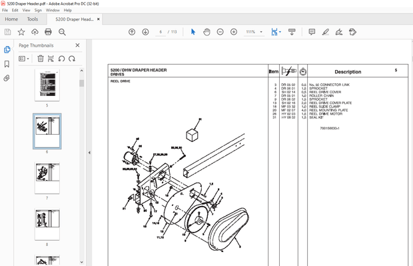Collapse the navigation pane with the arrow

(89, 153)
